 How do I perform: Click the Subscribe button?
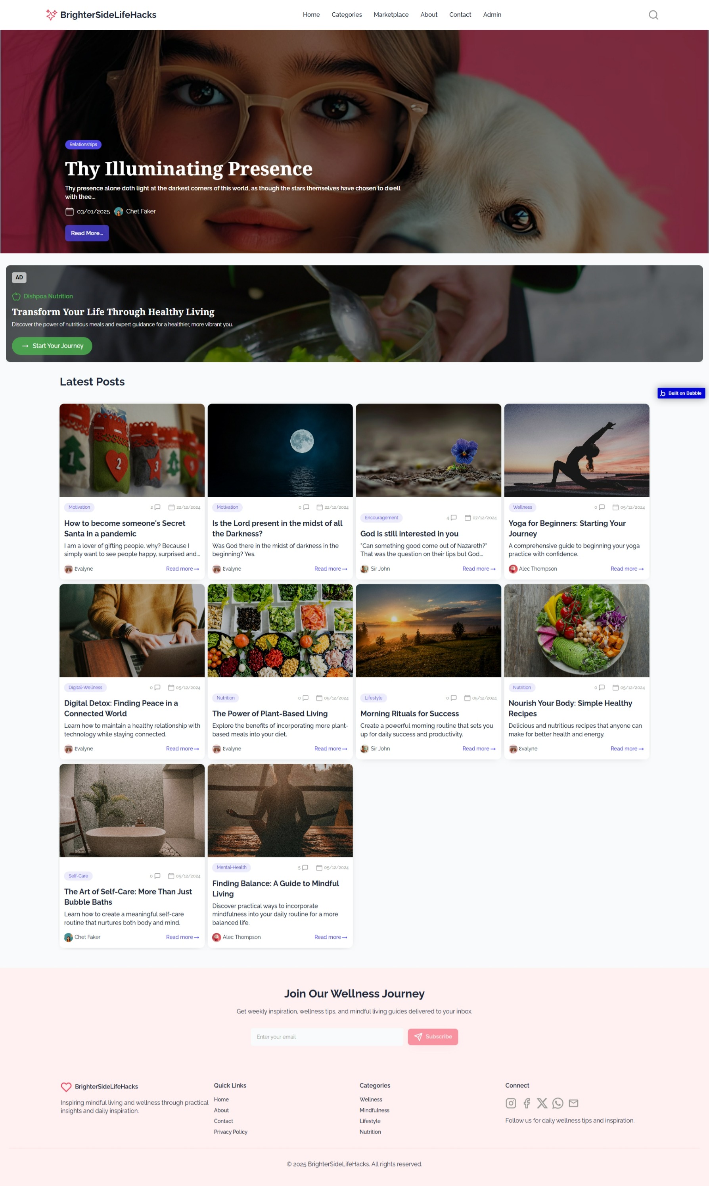point(433,1036)
